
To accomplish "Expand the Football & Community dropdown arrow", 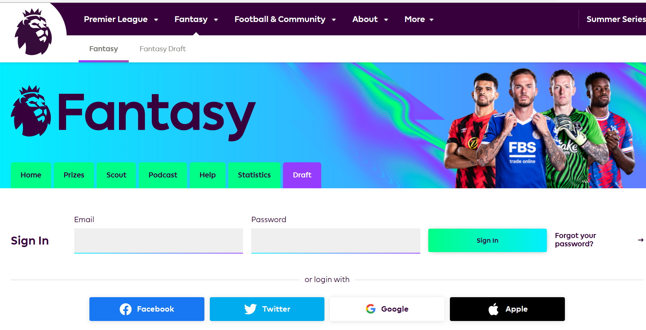I will (x=334, y=20).
